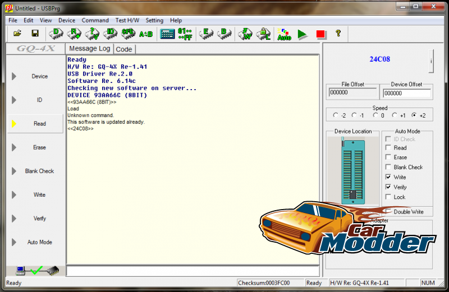Enable the Auto Mode Read checkbox
Image resolution: width=449 pixels, height=292 pixels.
(388, 147)
